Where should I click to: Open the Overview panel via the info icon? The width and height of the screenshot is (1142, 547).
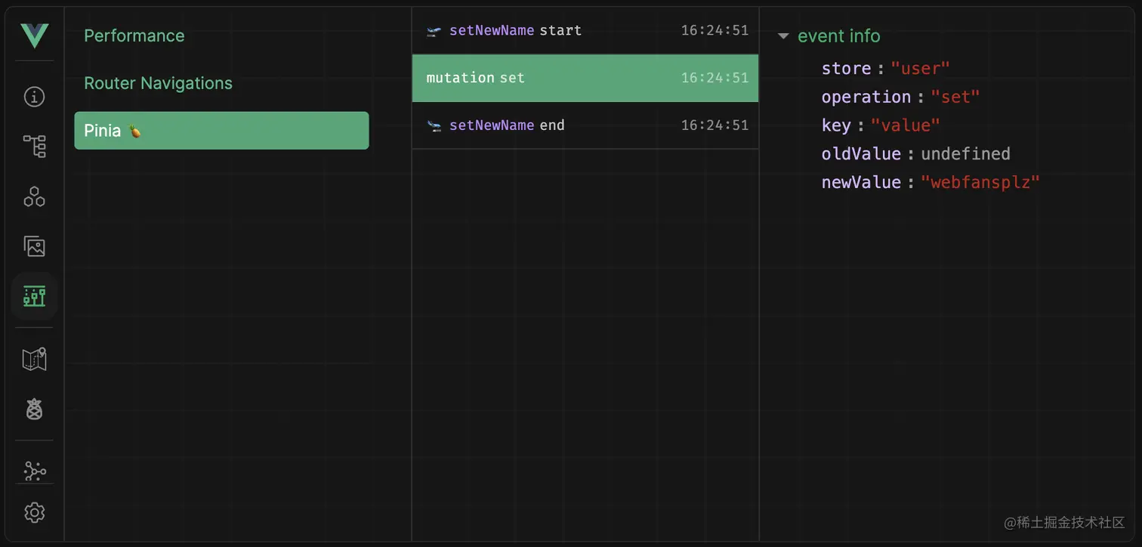click(x=34, y=96)
